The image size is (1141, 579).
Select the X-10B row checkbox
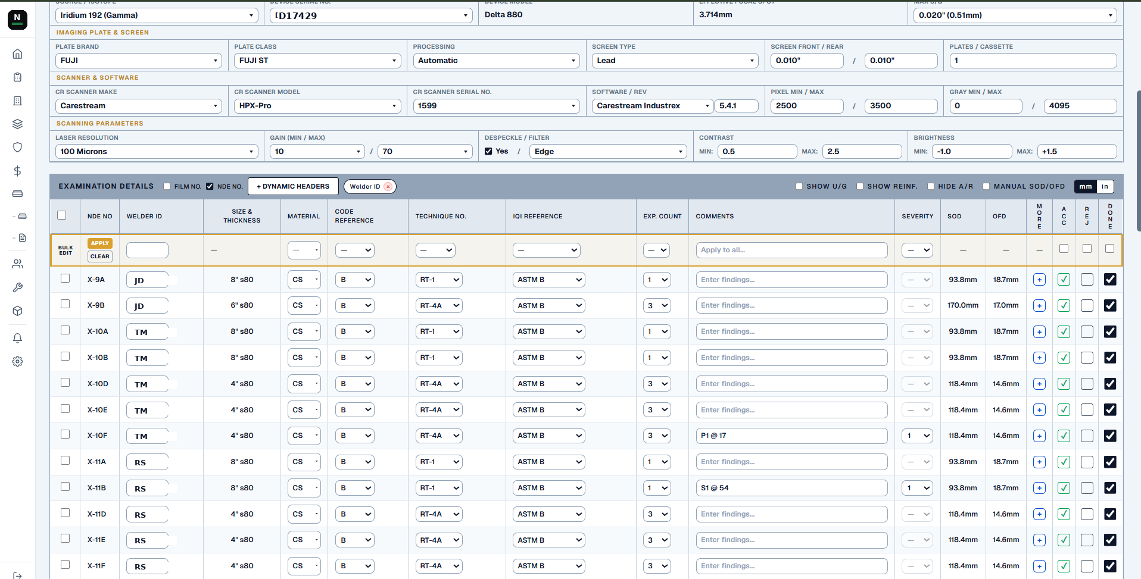pos(65,356)
